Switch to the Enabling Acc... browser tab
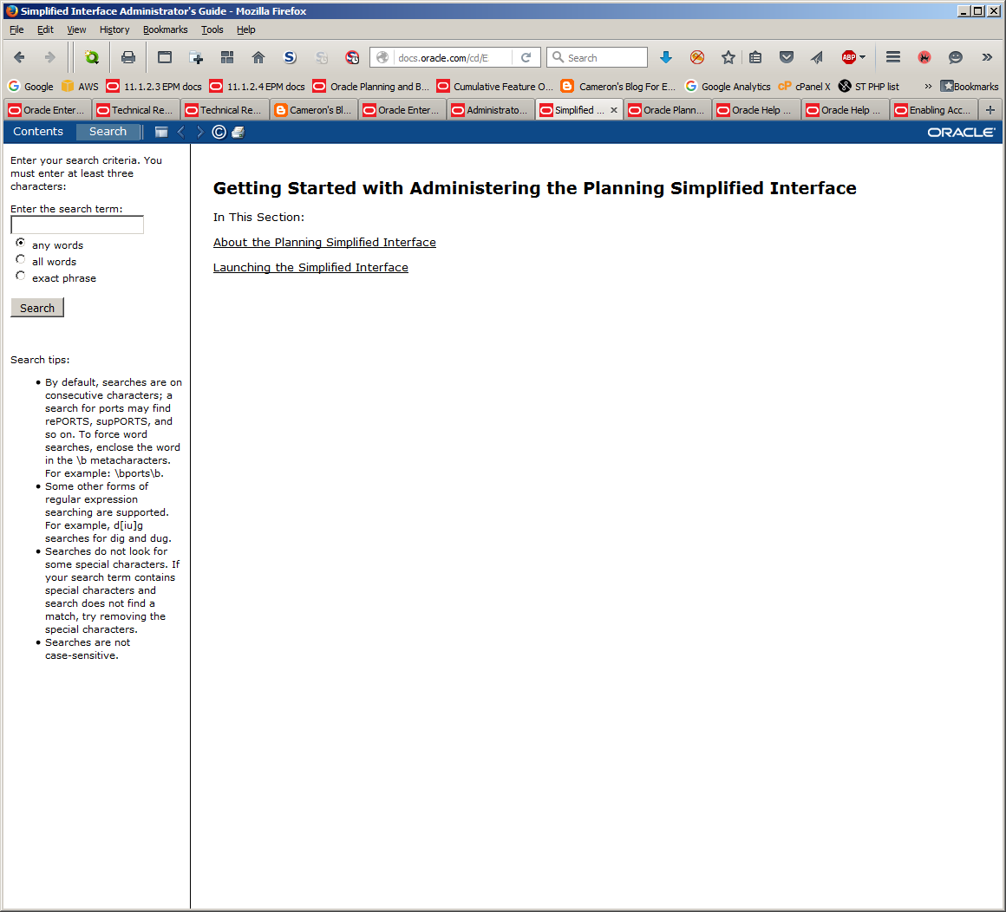Image resolution: width=1006 pixels, height=912 pixels. (x=934, y=110)
